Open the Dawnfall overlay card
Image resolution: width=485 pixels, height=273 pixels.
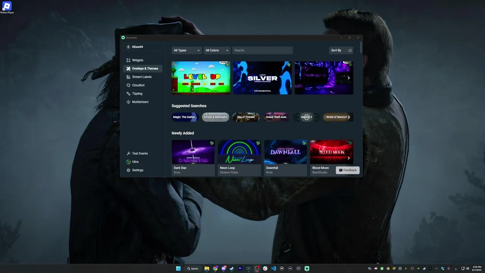286,158
